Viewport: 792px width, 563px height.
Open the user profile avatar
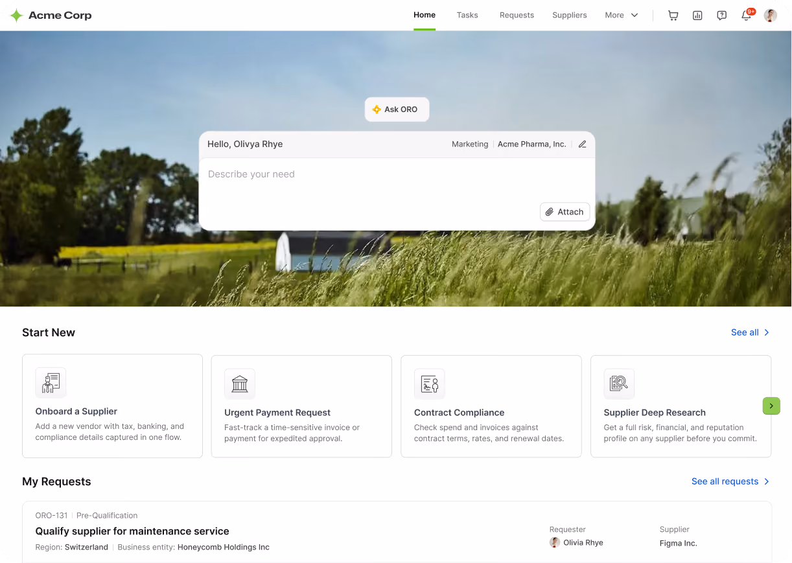click(770, 16)
